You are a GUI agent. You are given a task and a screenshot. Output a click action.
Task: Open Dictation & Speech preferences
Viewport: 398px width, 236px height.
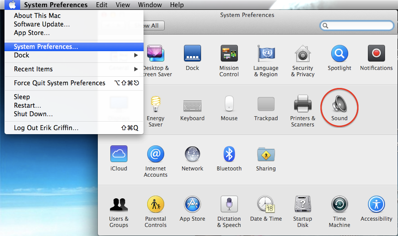[x=229, y=212]
